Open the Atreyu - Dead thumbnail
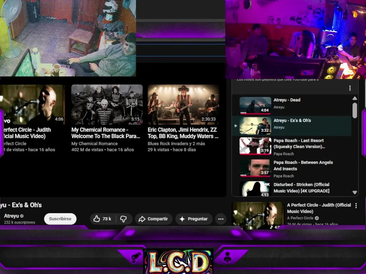366x274 pixels. tap(255, 105)
